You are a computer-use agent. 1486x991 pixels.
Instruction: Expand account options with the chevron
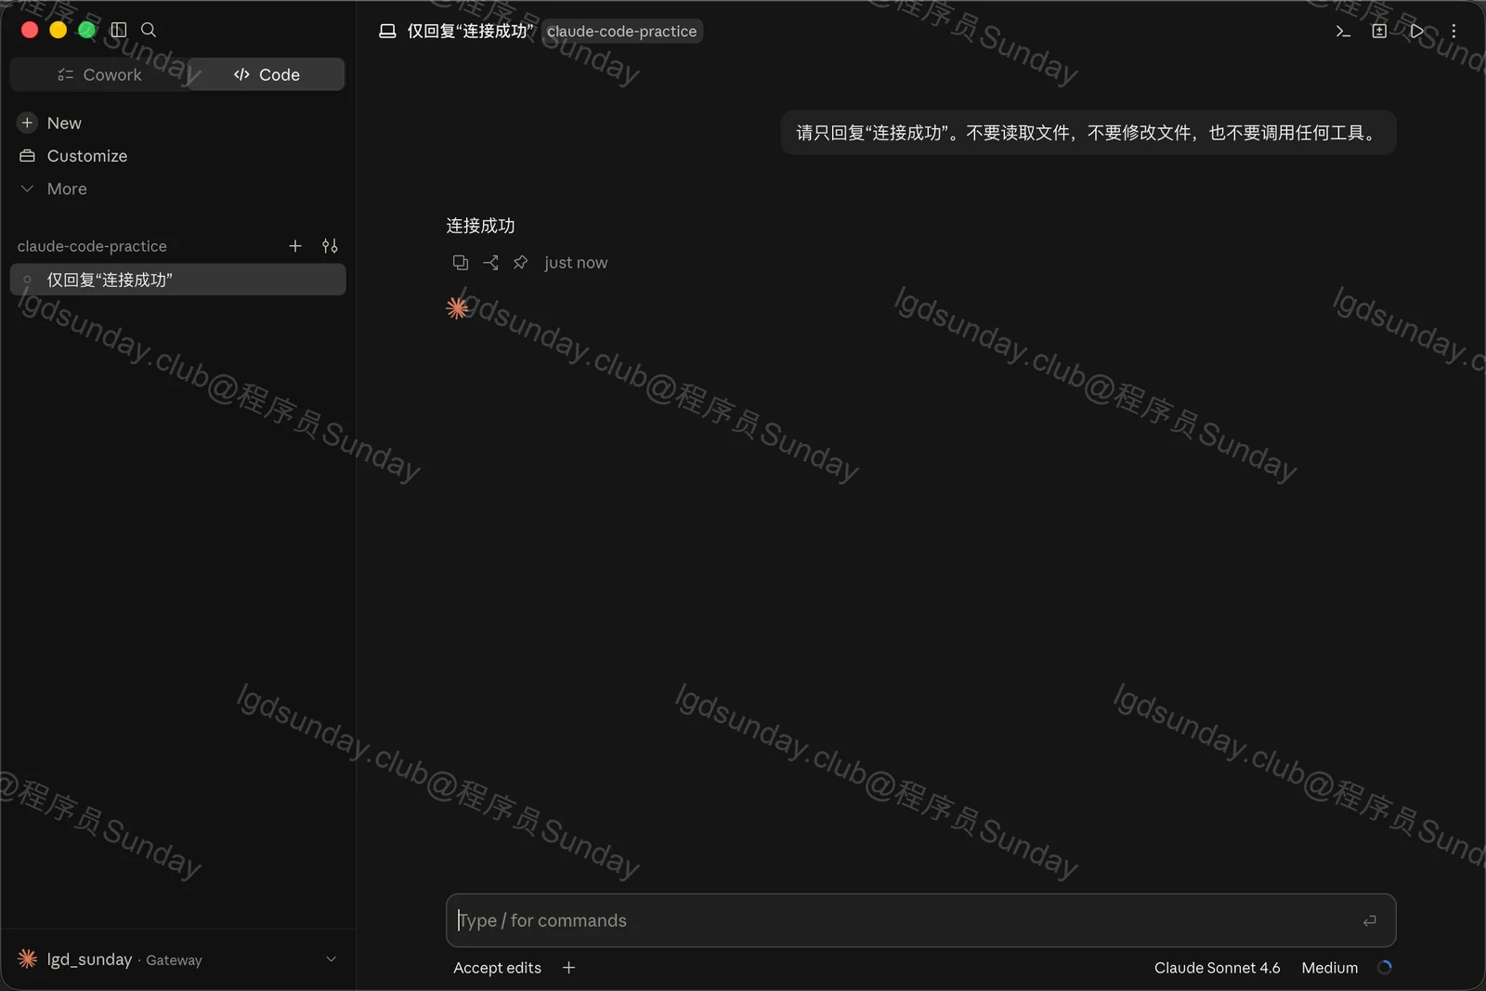(x=332, y=958)
